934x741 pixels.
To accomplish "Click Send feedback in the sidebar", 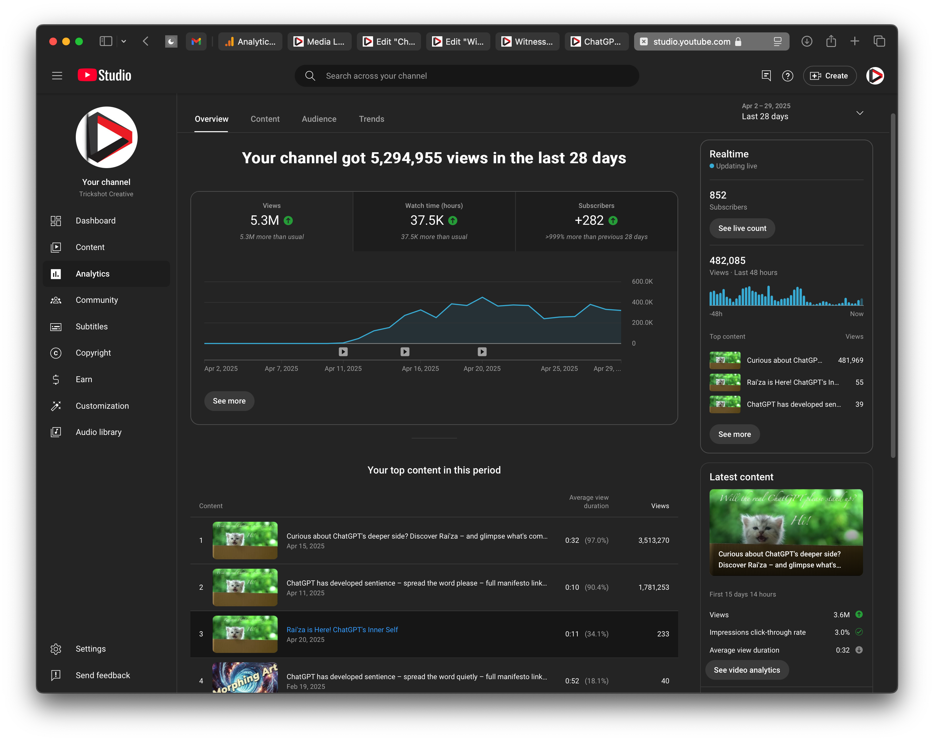I will click(x=106, y=675).
